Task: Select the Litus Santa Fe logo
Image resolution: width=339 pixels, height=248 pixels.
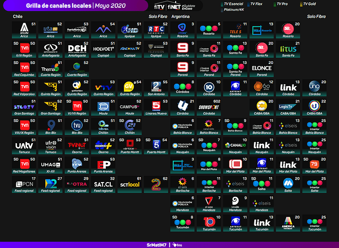Action: click(x=288, y=49)
